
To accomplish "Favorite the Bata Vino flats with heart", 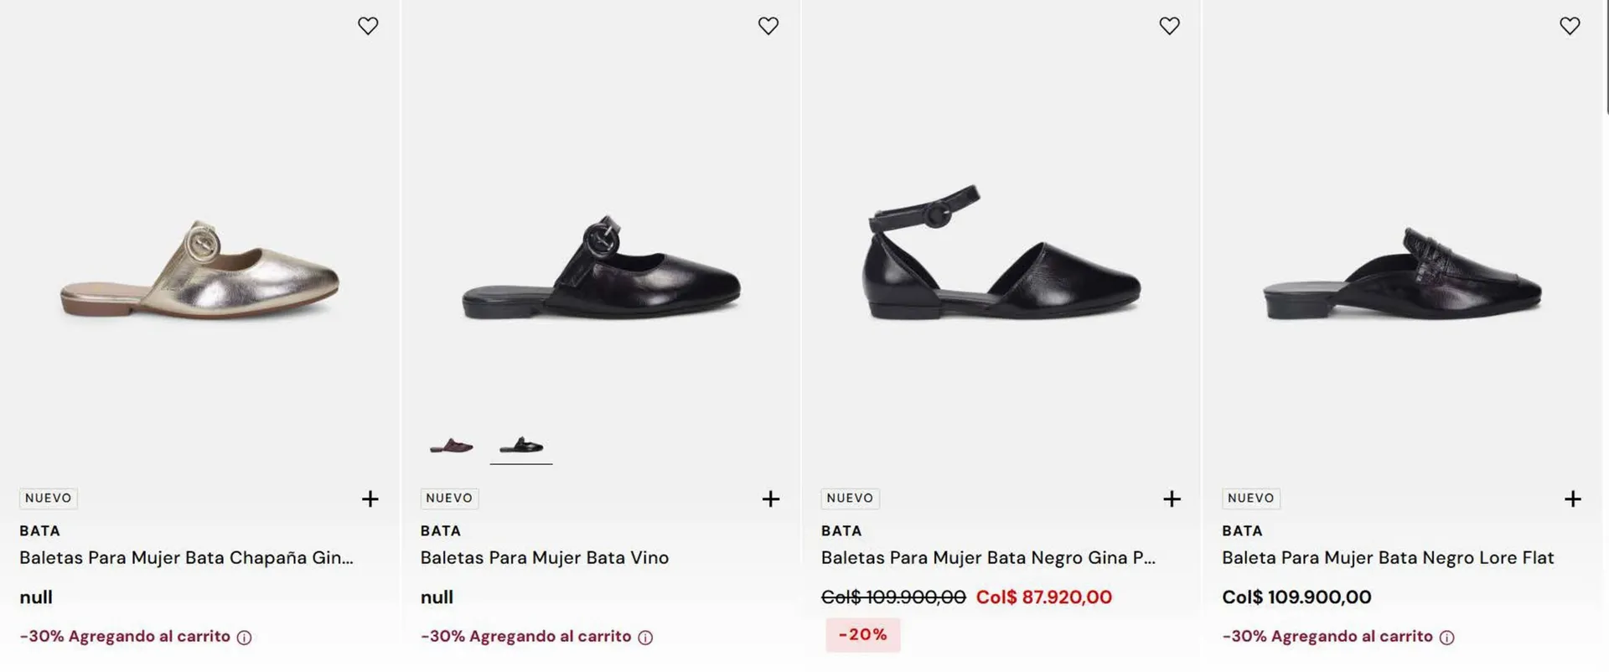I will pyautogui.click(x=768, y=26).
